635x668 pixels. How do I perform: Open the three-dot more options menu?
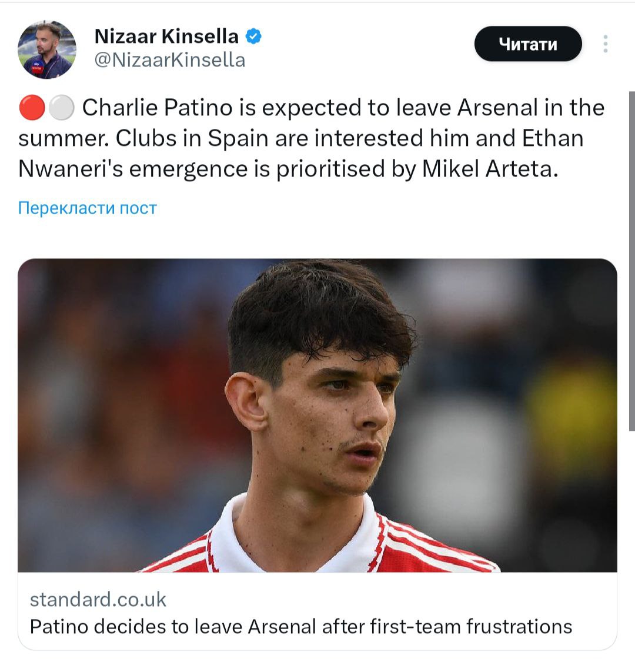pos(605,44)
